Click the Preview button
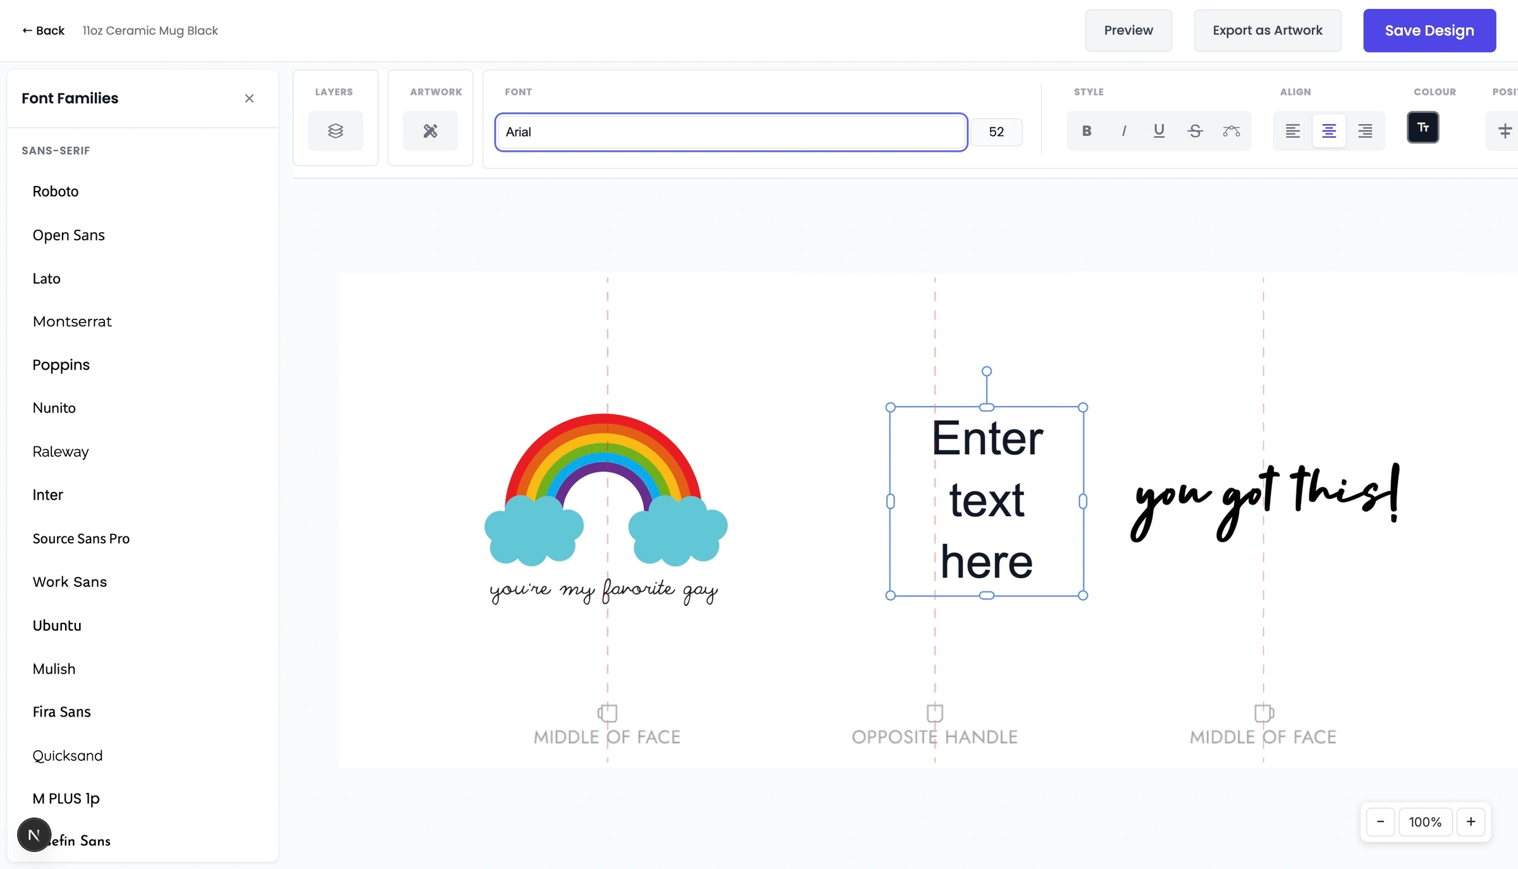This screenshot has height=869, width=1518. (1128, 30)
